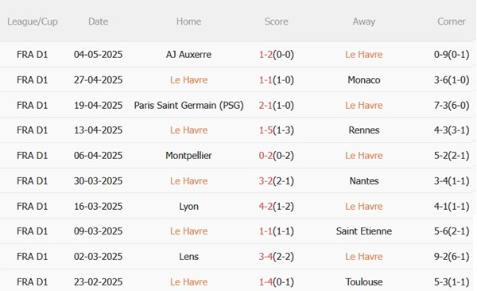Select the Toulouse away team
The image size is (477, 291).
pos(364,282)
